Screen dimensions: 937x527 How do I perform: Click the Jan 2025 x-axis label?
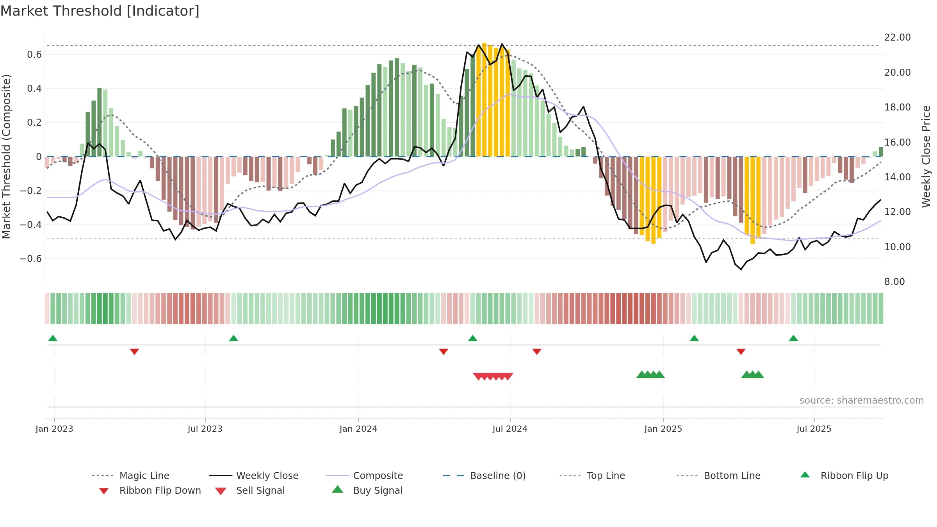[663, 429]
